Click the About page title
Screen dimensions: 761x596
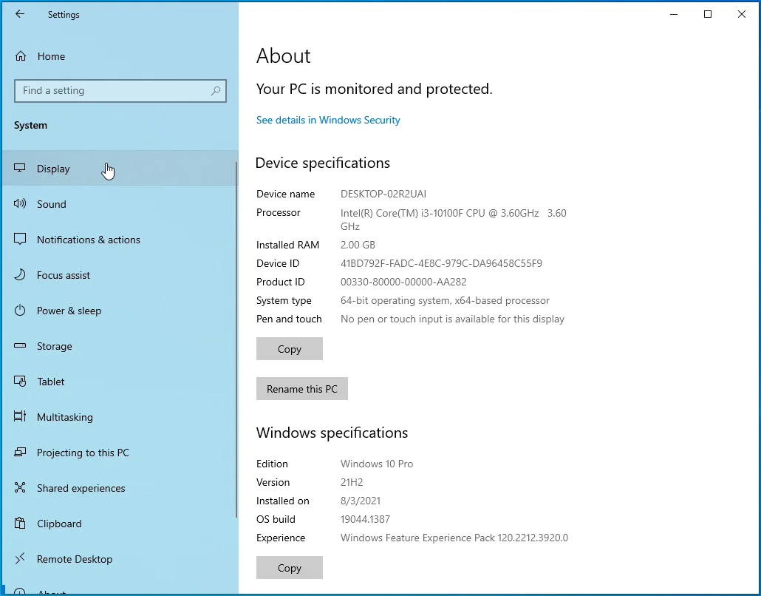284,56
